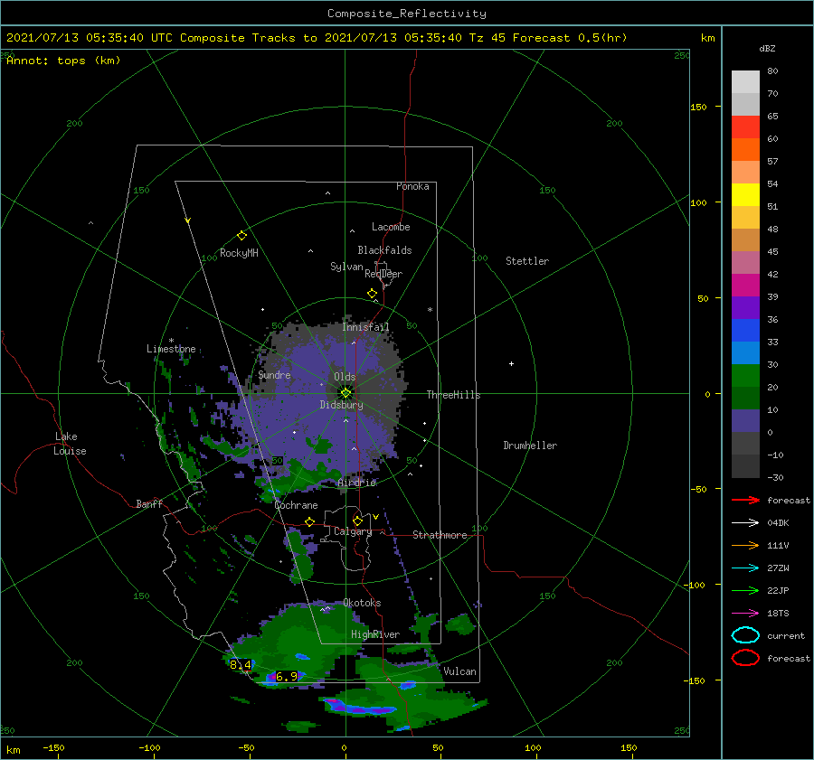Click the white plus marker east of ThreeHills
Screen dimensions: 814x760
511,363
